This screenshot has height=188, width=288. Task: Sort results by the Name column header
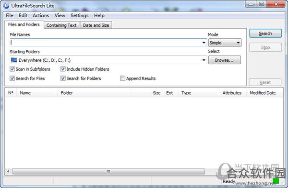(x=37, y=93)
